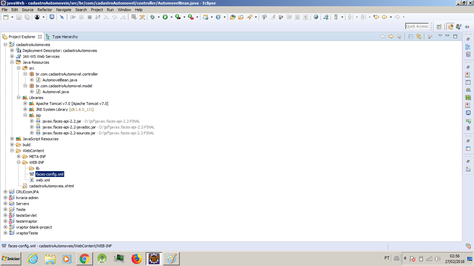Collapse the WebContent folder
This screenshot has width=474, height=266.
[12, 151]
